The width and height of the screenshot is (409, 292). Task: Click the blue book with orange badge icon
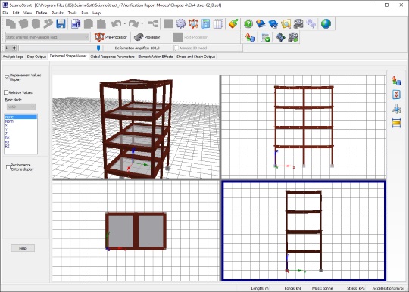click(261, 24)
